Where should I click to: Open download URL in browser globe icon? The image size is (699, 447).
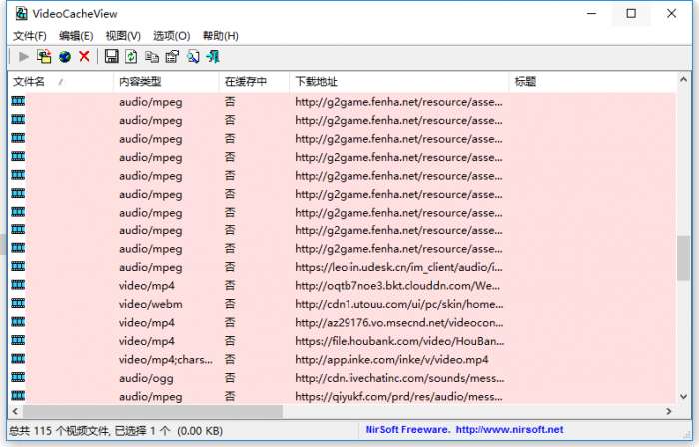coord(65,57)
